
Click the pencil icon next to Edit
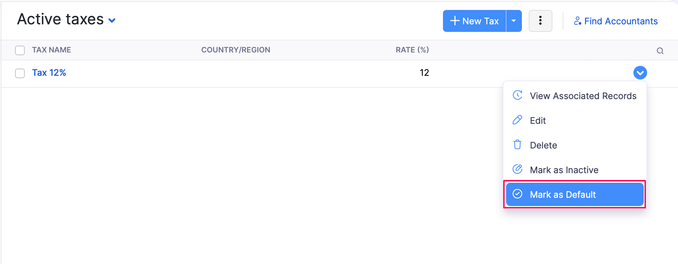[x=517, y=120]
